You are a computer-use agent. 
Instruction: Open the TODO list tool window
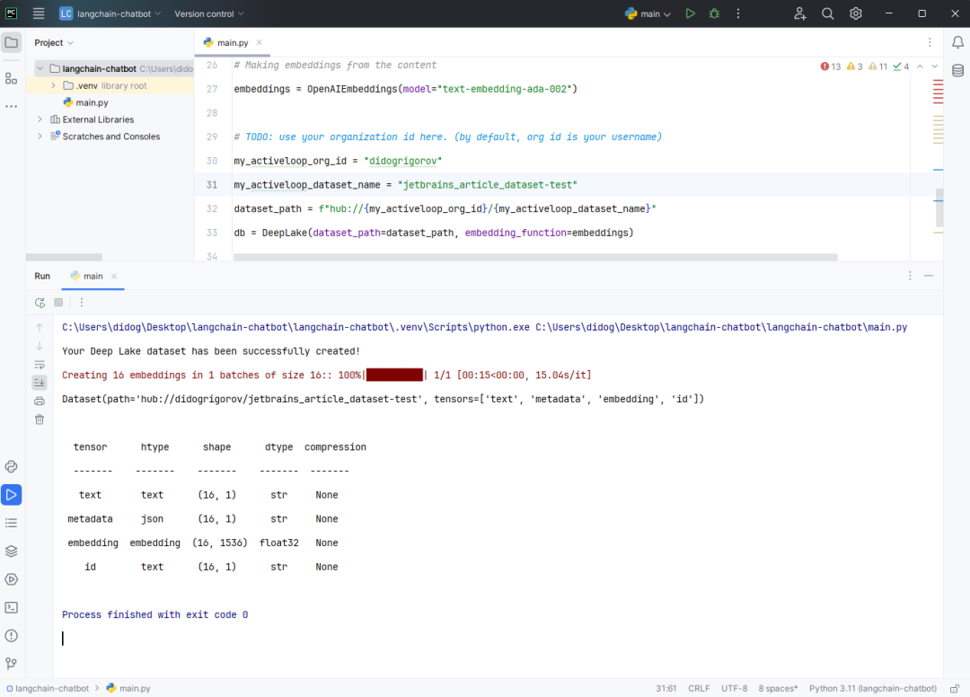pyautogui.click(x=11, y=524)
